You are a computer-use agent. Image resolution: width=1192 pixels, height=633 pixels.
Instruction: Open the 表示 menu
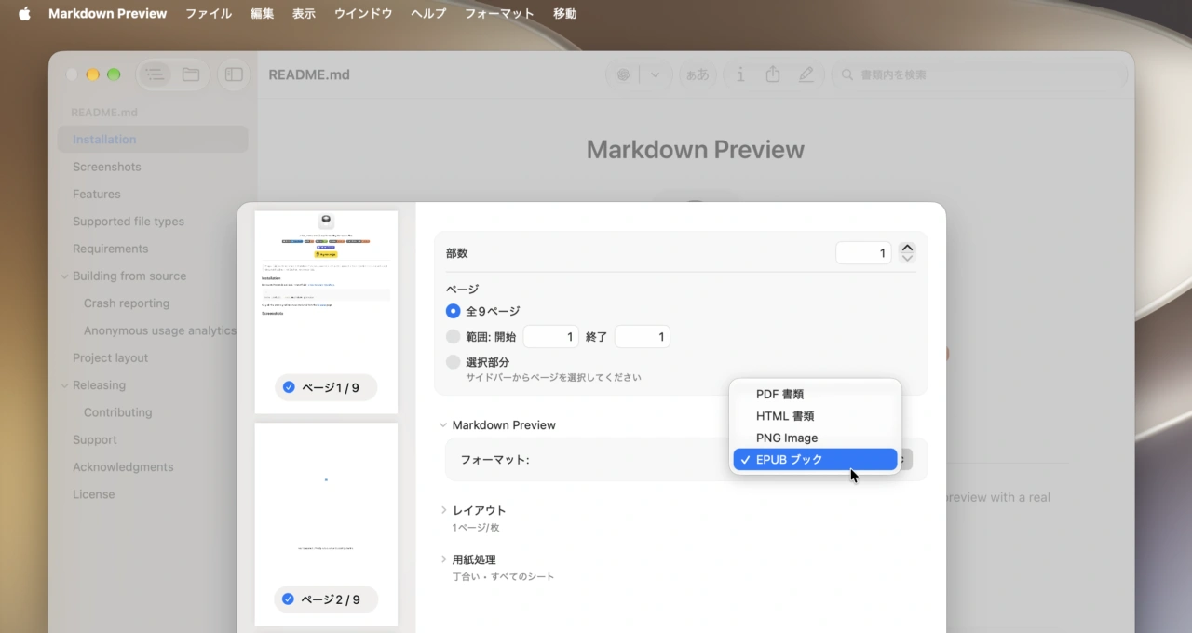point(304,13)
